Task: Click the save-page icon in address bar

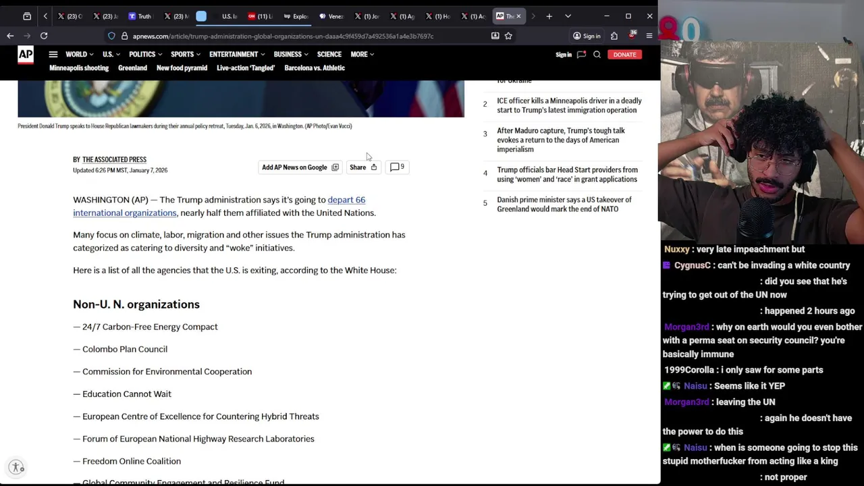Action: tap(495, 36)
